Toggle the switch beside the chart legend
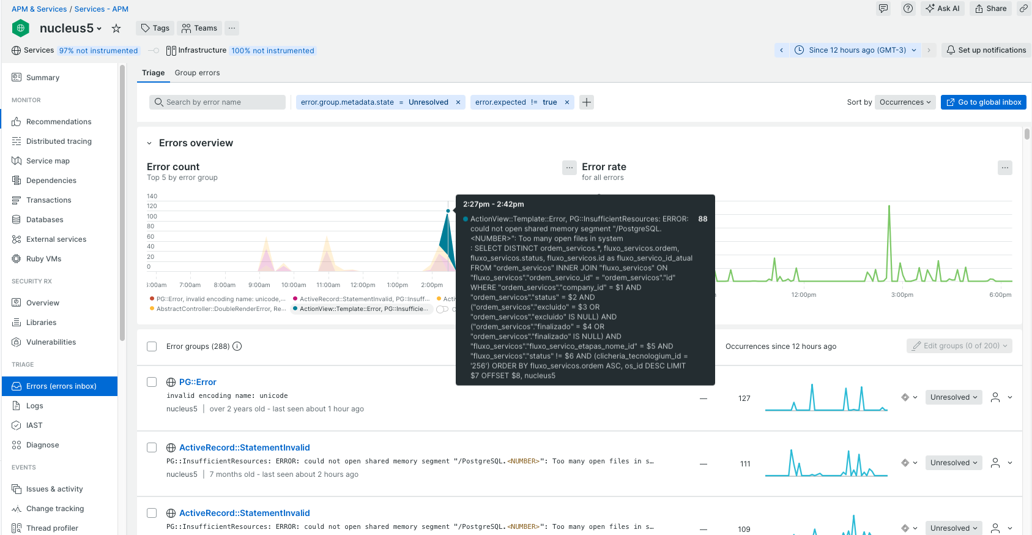 coord(442,309)
